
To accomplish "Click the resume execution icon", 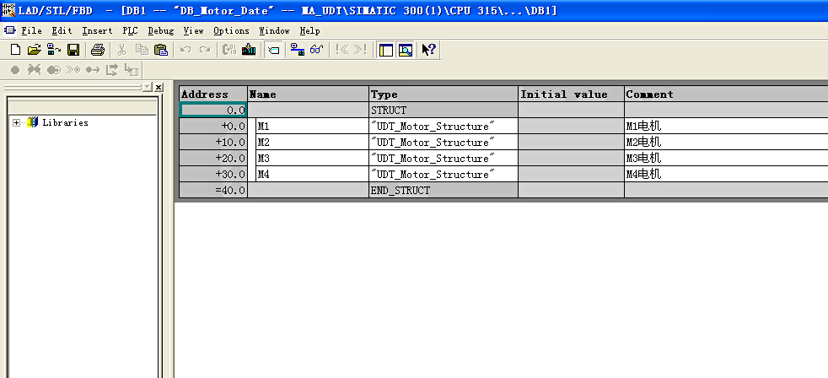I will click(93, 70).
